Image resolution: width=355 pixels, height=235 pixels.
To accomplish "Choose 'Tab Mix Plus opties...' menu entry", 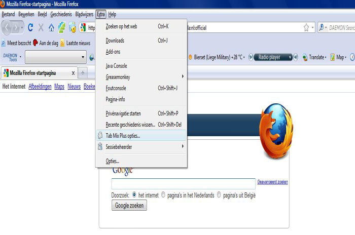I will point(141,136).
